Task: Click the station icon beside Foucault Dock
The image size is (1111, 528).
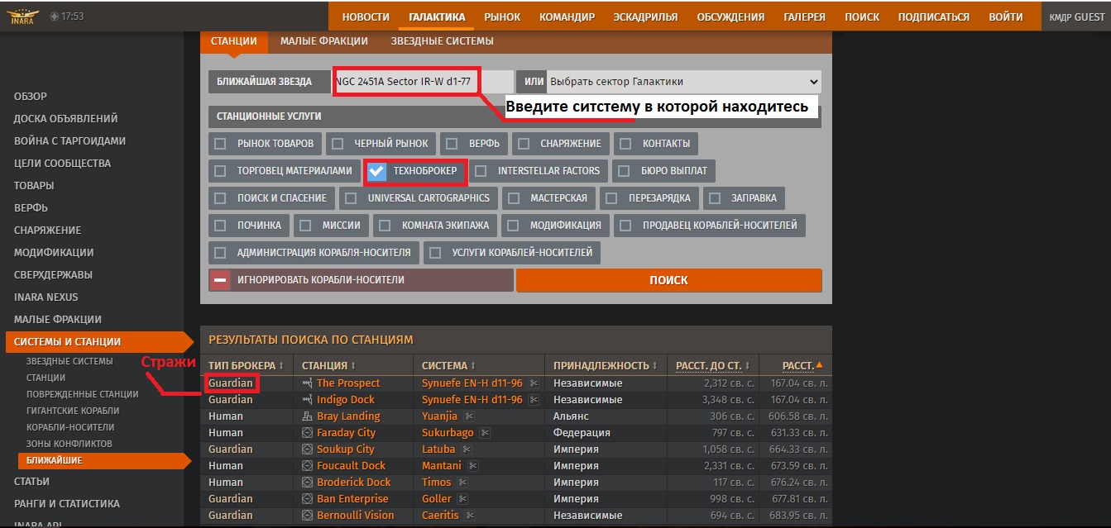Action: tap(307, 466)
